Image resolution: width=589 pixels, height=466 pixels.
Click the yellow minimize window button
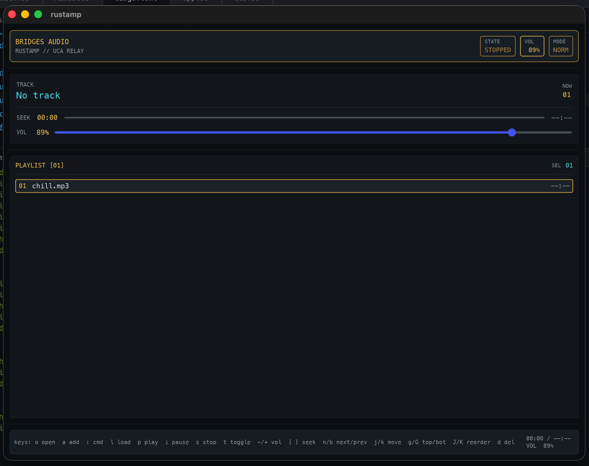tap(25, 14)
